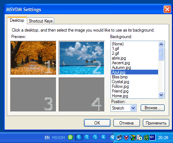
Task: Open the antivirus shield tray icon
Action: pyautogui.click(x=126, y=138)
